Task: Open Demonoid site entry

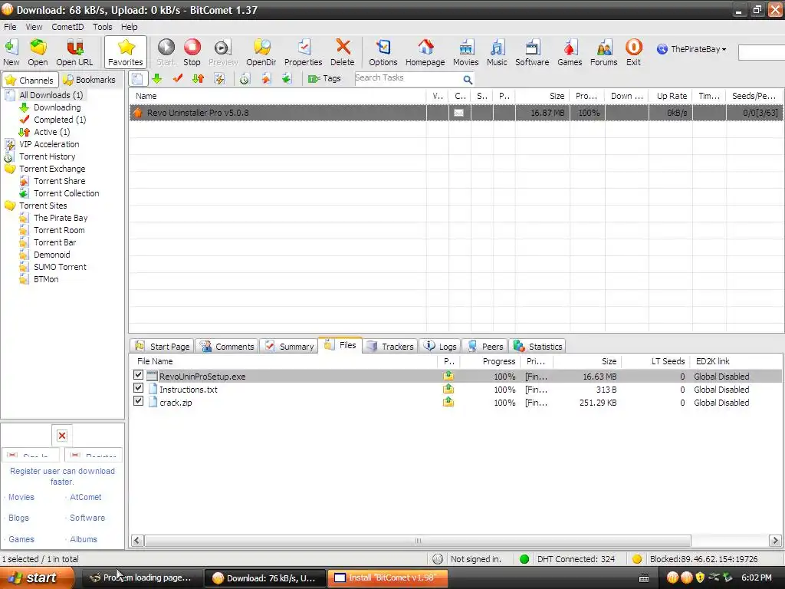Action: click(x=51, y=255)
